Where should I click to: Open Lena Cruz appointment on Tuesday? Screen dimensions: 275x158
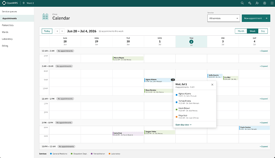[x=128, y=134]
